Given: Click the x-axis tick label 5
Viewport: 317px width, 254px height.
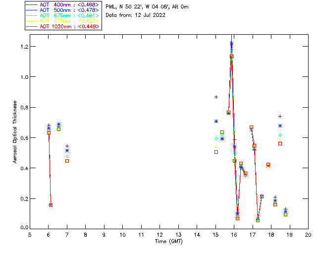Looking at the screenshot, I should click(x=30, y=235).
